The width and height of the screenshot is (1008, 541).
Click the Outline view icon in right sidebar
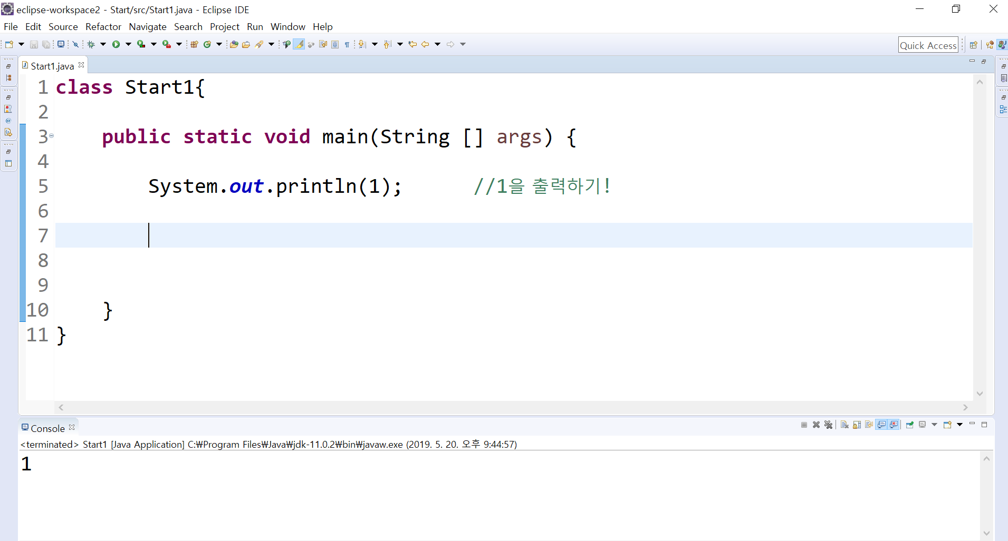[x=1003, y=109]
